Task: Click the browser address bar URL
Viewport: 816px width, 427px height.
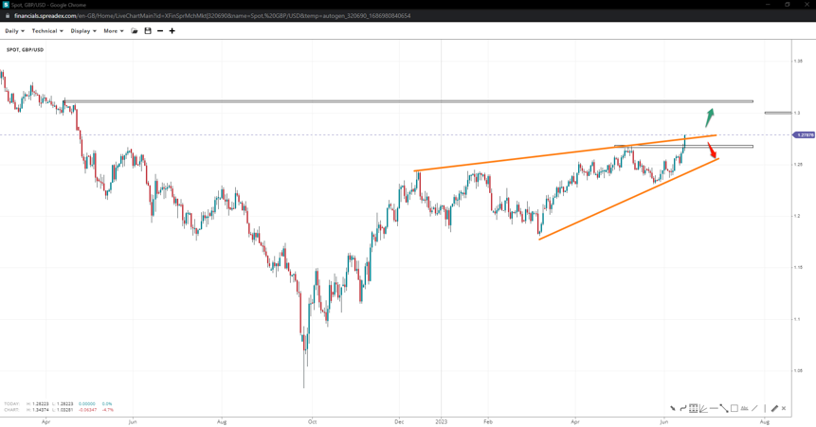Action: coord(212,16)
